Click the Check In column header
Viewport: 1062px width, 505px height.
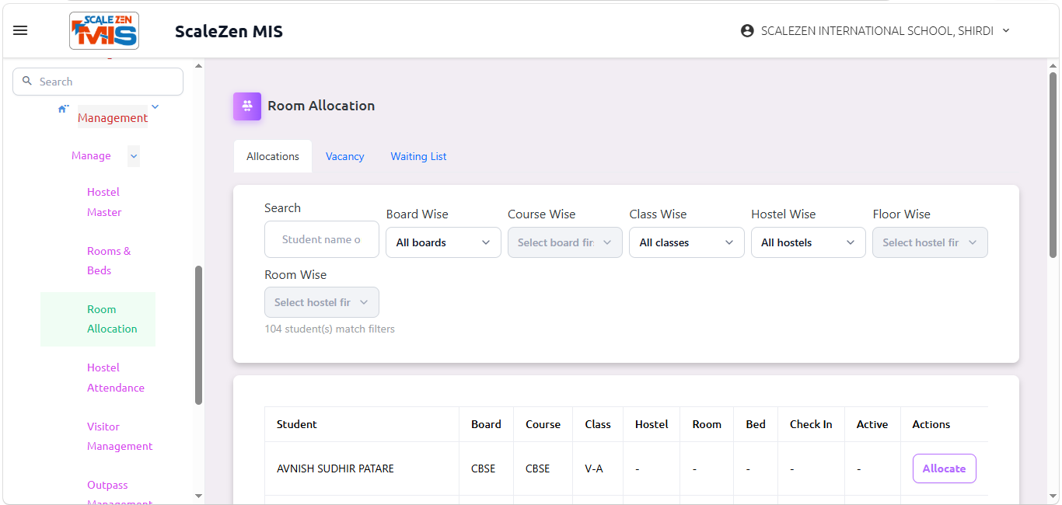(x=811, y=424)
